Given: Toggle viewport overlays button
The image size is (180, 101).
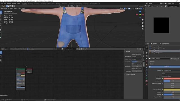Looking at the screenshot, I should [x=129, y=8].
